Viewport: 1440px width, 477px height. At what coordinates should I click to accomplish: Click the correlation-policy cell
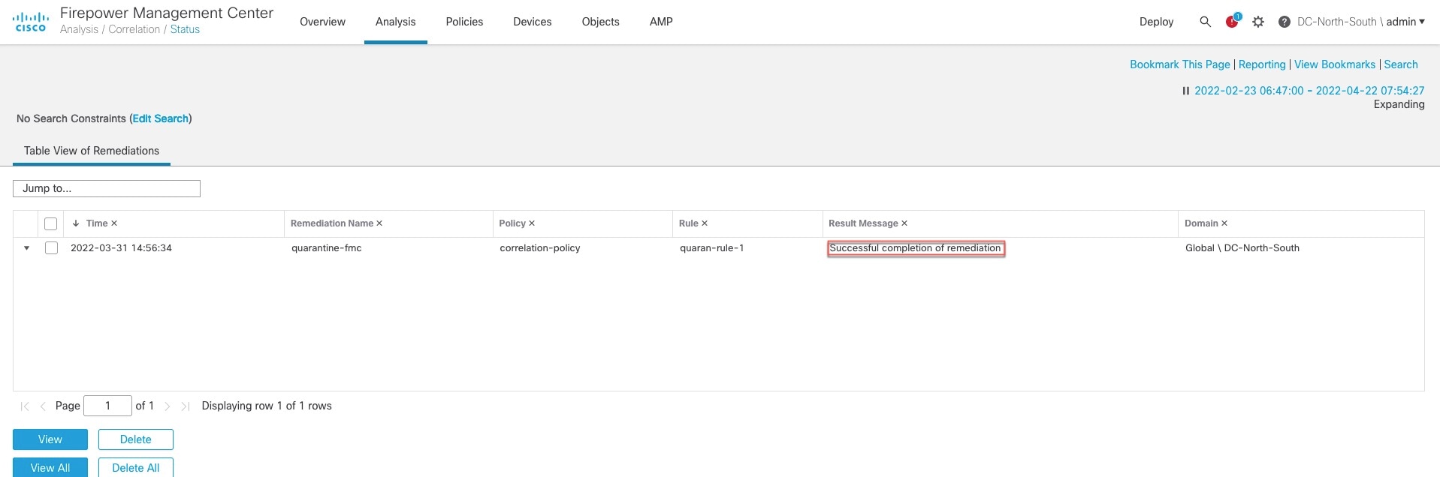pyautogui.click(x=540, y=248)
